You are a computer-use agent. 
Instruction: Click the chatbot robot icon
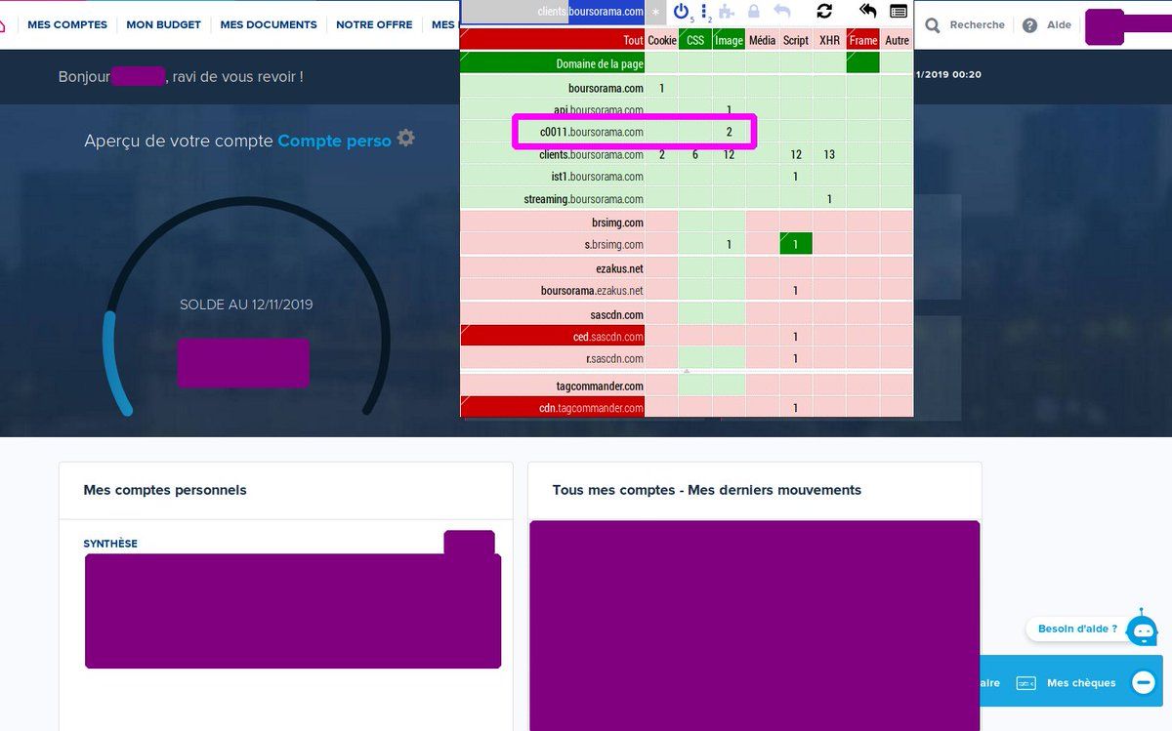point(1141,630)
